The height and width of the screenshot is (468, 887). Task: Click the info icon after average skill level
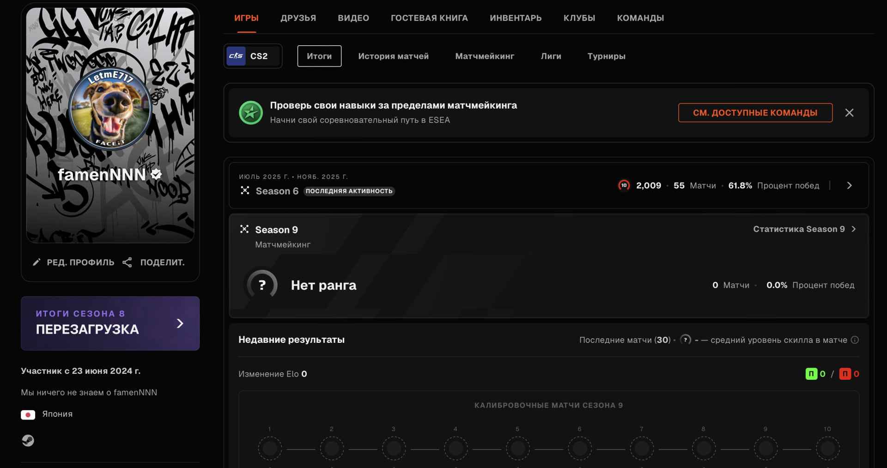[x=855, y=340]
